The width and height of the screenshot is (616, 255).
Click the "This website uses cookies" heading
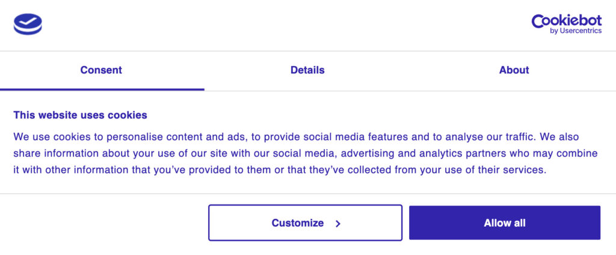80,115
